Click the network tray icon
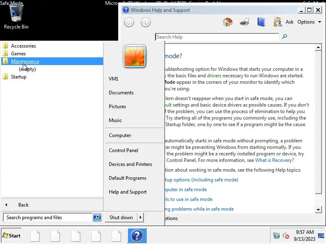 point(276,236)
